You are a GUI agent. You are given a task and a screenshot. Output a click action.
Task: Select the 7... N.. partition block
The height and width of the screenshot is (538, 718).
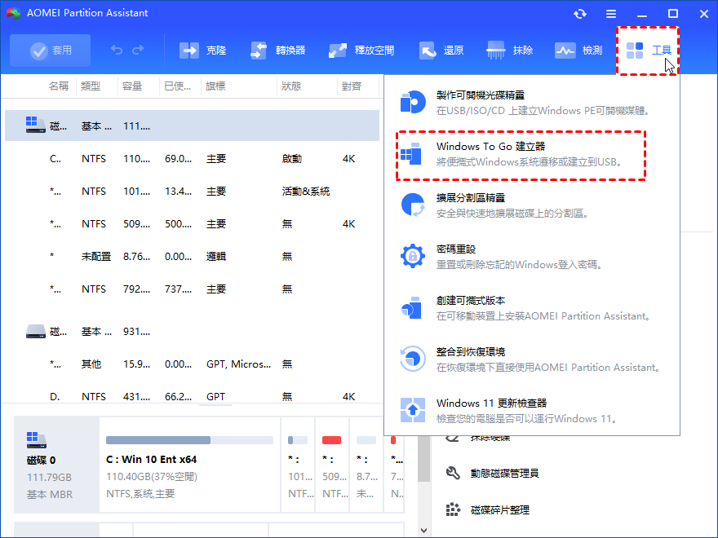click(x=394, y=465)
